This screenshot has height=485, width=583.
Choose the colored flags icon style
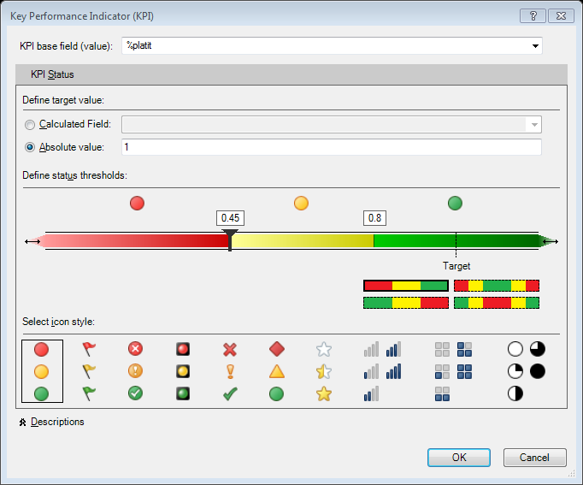[89, 371]
